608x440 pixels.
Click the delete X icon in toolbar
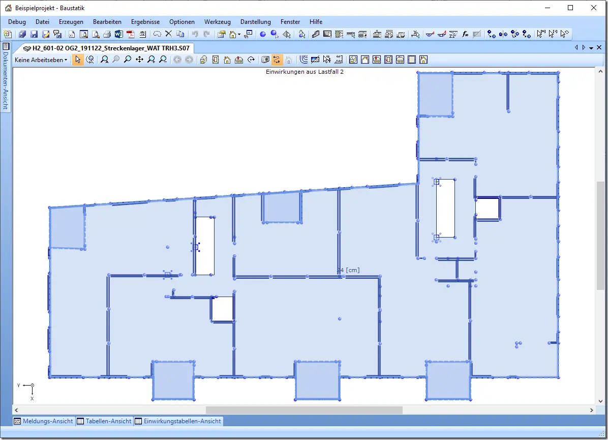(169, 34)
